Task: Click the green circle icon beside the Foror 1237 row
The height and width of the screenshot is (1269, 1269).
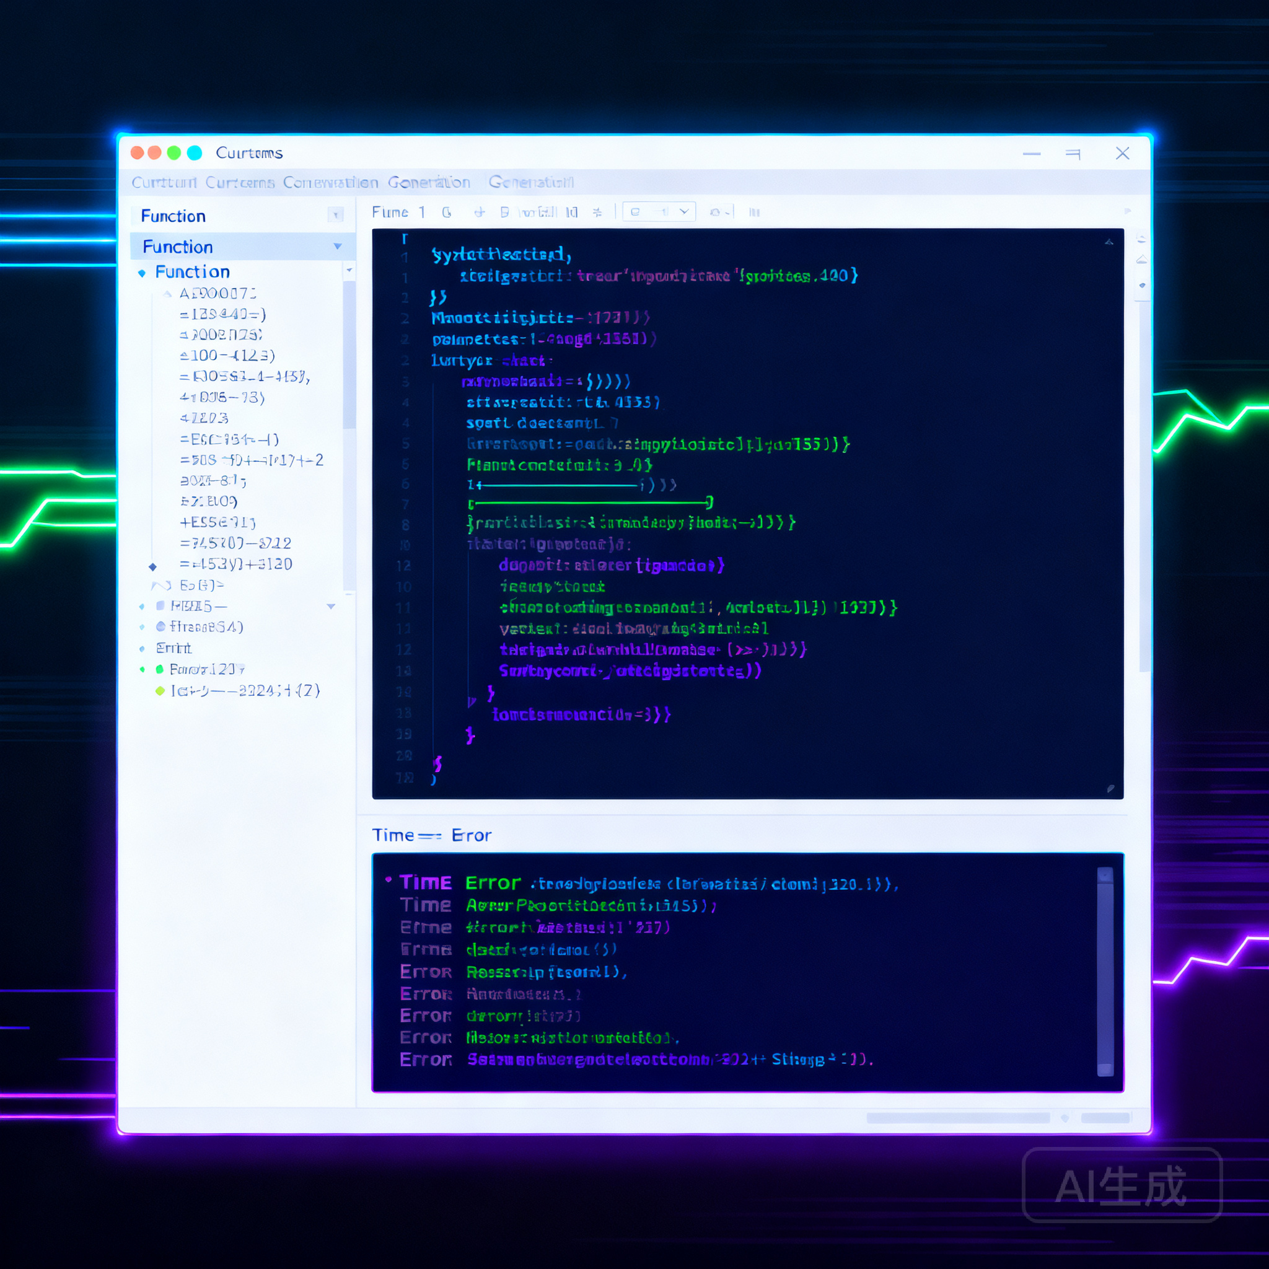Action: [x=160, y=669]
